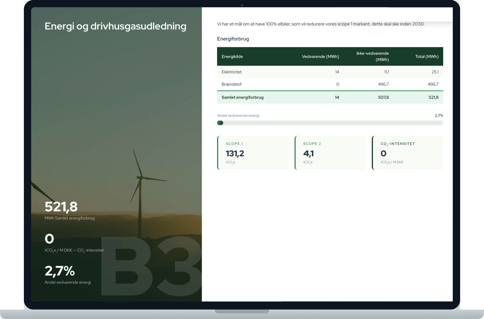Click the 100% elbiler goal sentence

(321, 24)
